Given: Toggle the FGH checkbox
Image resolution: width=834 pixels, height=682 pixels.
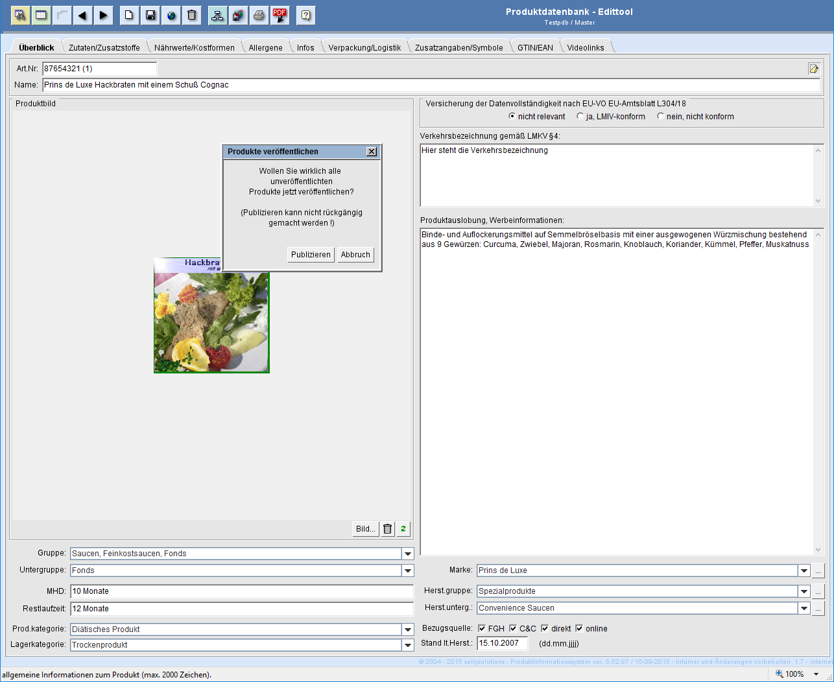Looking at the screenshot, I should 482,628.
